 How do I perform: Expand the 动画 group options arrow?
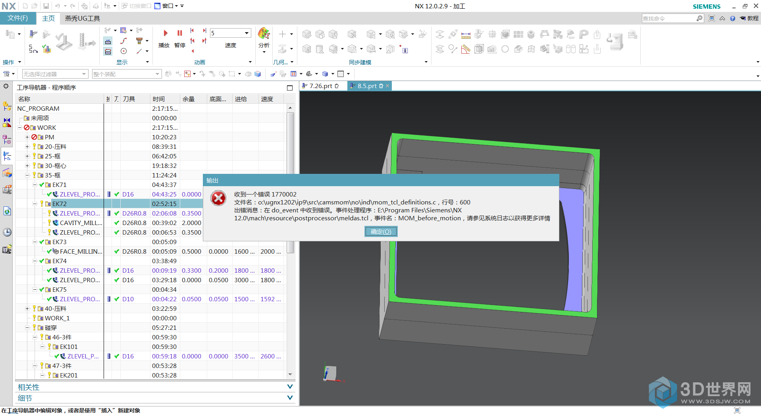(x=250, y=62)
